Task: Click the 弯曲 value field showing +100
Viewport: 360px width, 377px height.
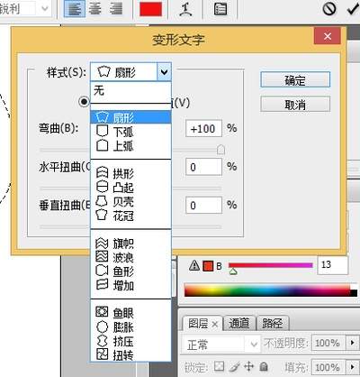Action: (203, 129)
